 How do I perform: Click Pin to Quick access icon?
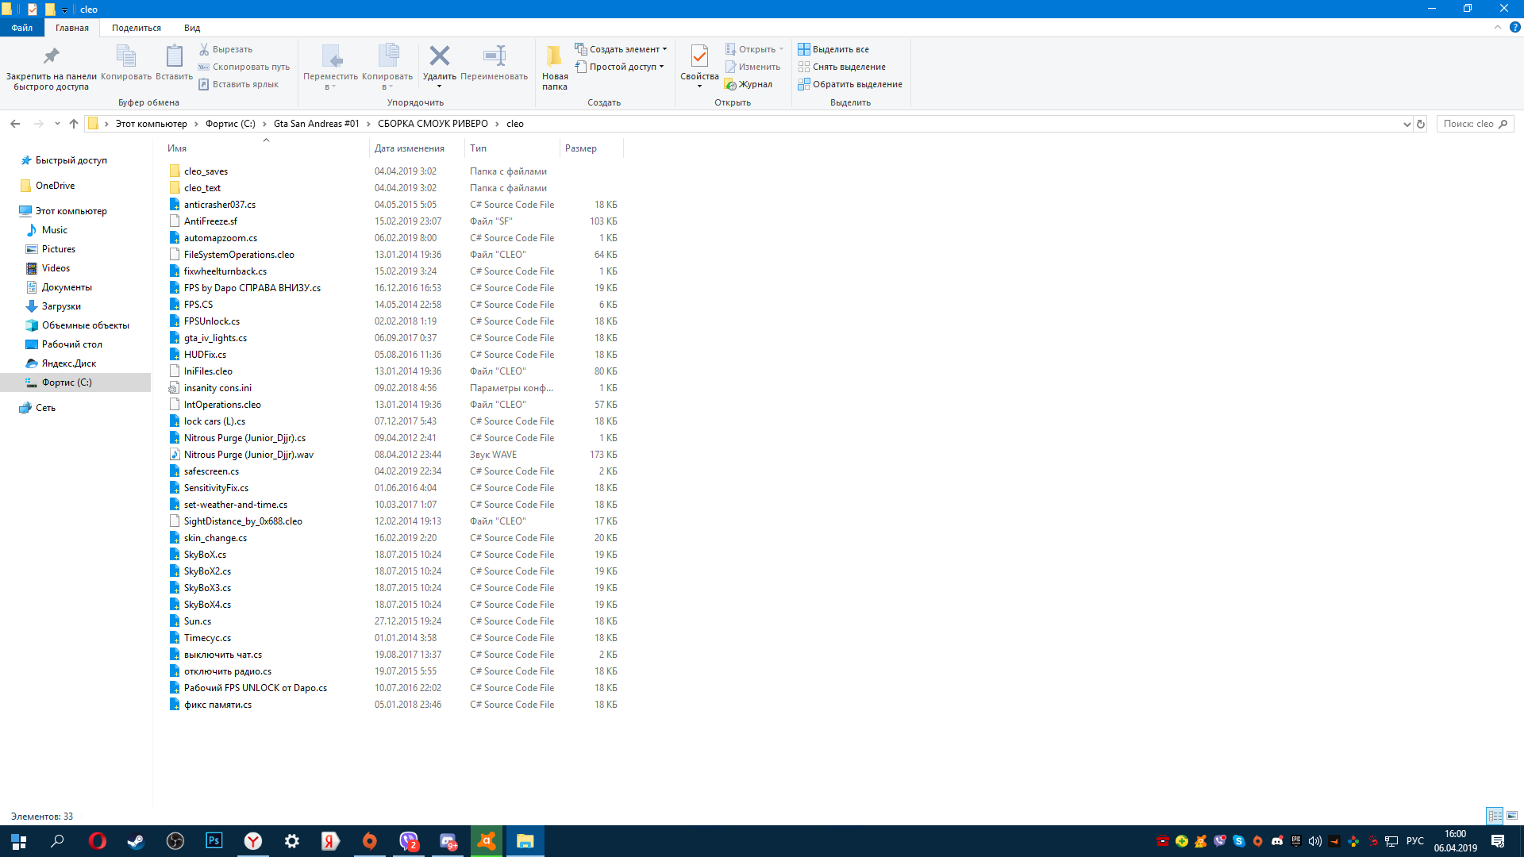tap(51, 56)
